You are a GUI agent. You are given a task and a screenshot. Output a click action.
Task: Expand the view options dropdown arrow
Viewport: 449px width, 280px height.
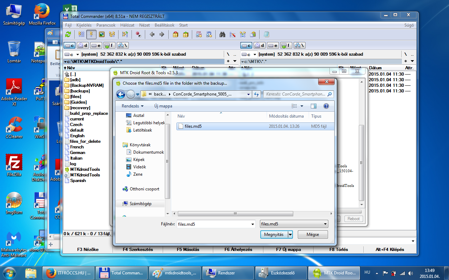(x=302, y=106)
